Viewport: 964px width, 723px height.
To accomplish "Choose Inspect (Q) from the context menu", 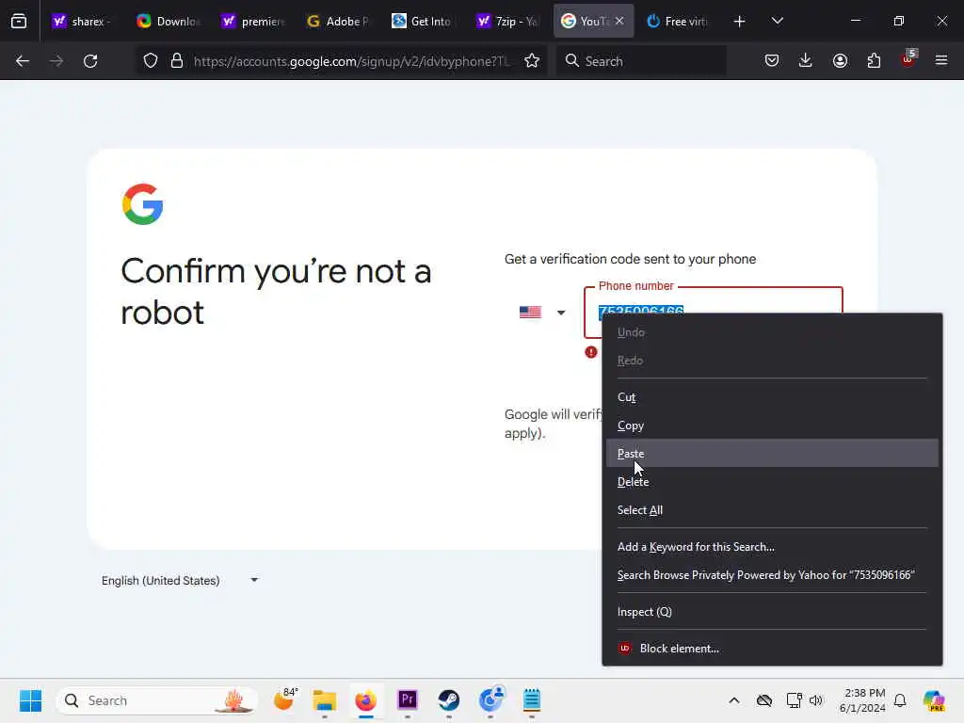I will pos(772,612).
